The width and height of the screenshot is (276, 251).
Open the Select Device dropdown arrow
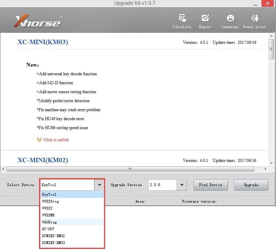click(x=100, y=185)
